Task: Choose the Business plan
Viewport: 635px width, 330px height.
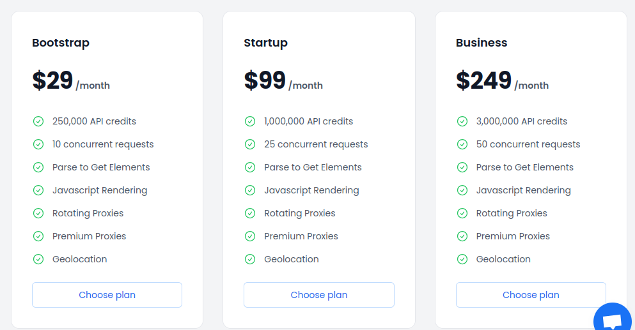Action: point(531,295)
